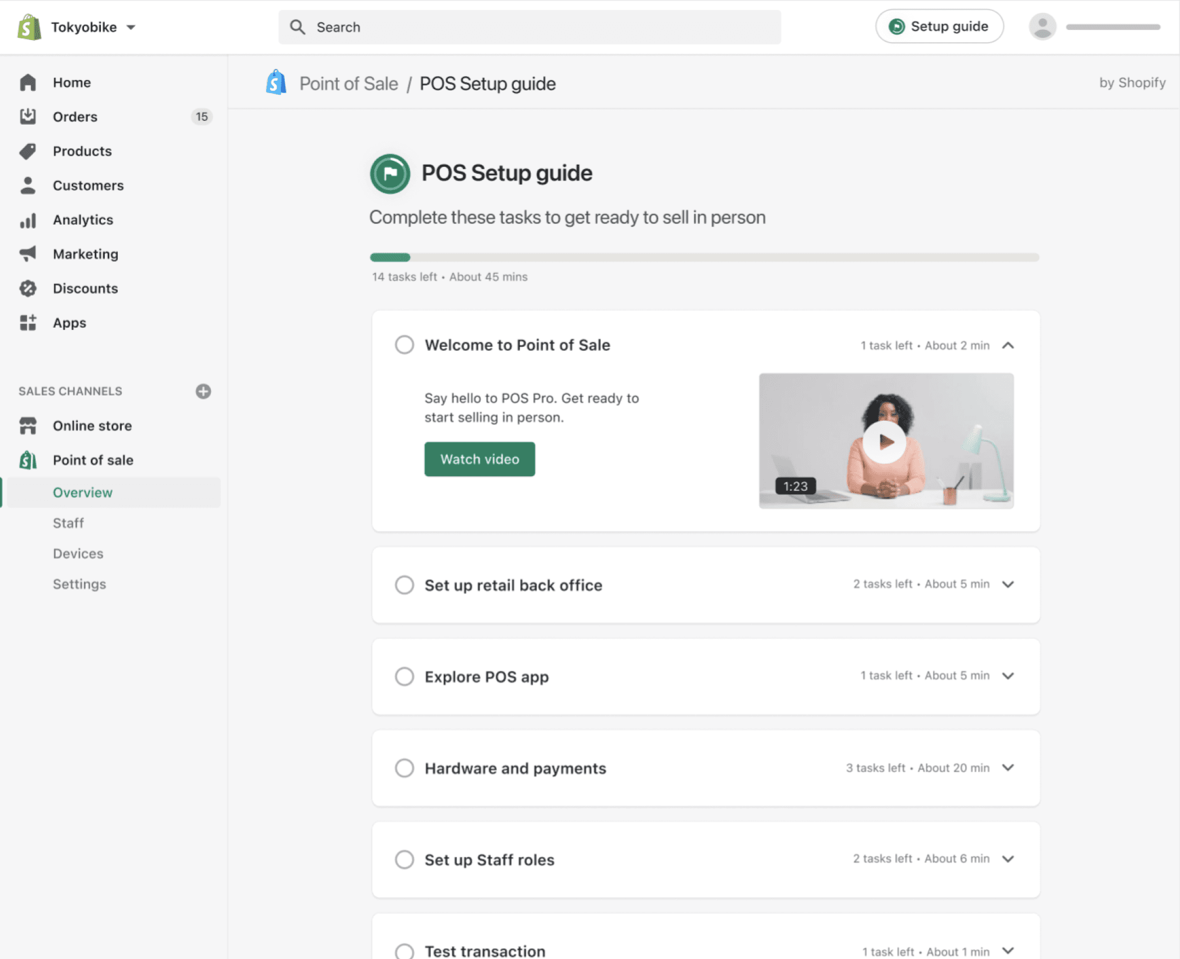This screenshot has height=959, width=1180.
Task: Click the Products tag icon
Action: pyautogui.click(x=28, y=151)
